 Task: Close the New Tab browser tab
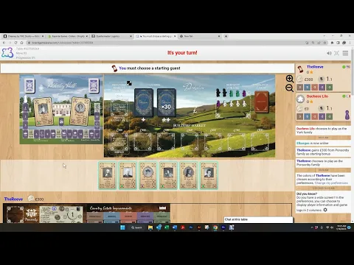coord(219,36)
